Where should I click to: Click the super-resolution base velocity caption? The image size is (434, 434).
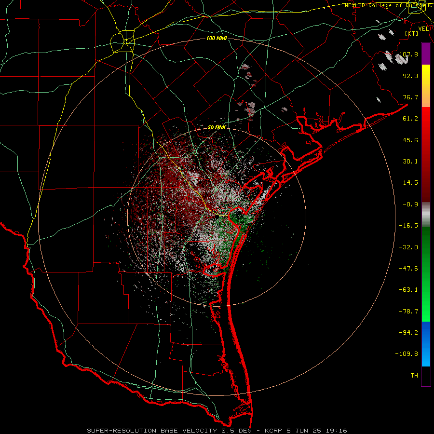(x=217, y=431)
